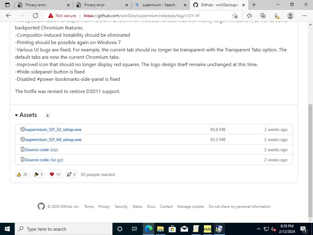The width and height of the screenshot is (313, 235).
Task: Close the first Privacy error tab
Action: pos(68,5)
